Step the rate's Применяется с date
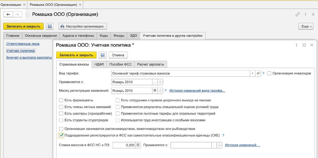This screenshot has height=158, width=318. pos(219,145)
